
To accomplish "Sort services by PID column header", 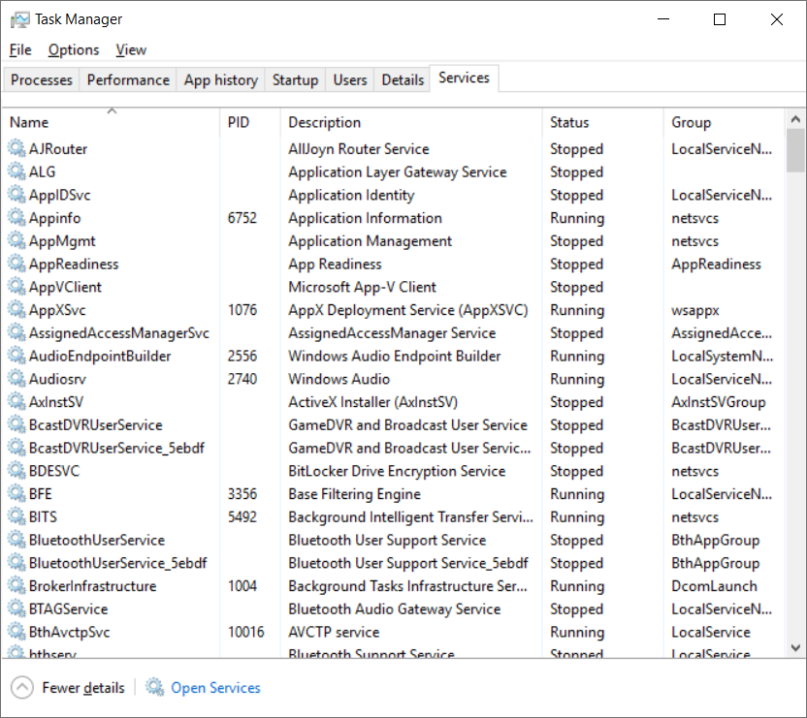I will tap(250, 122).
